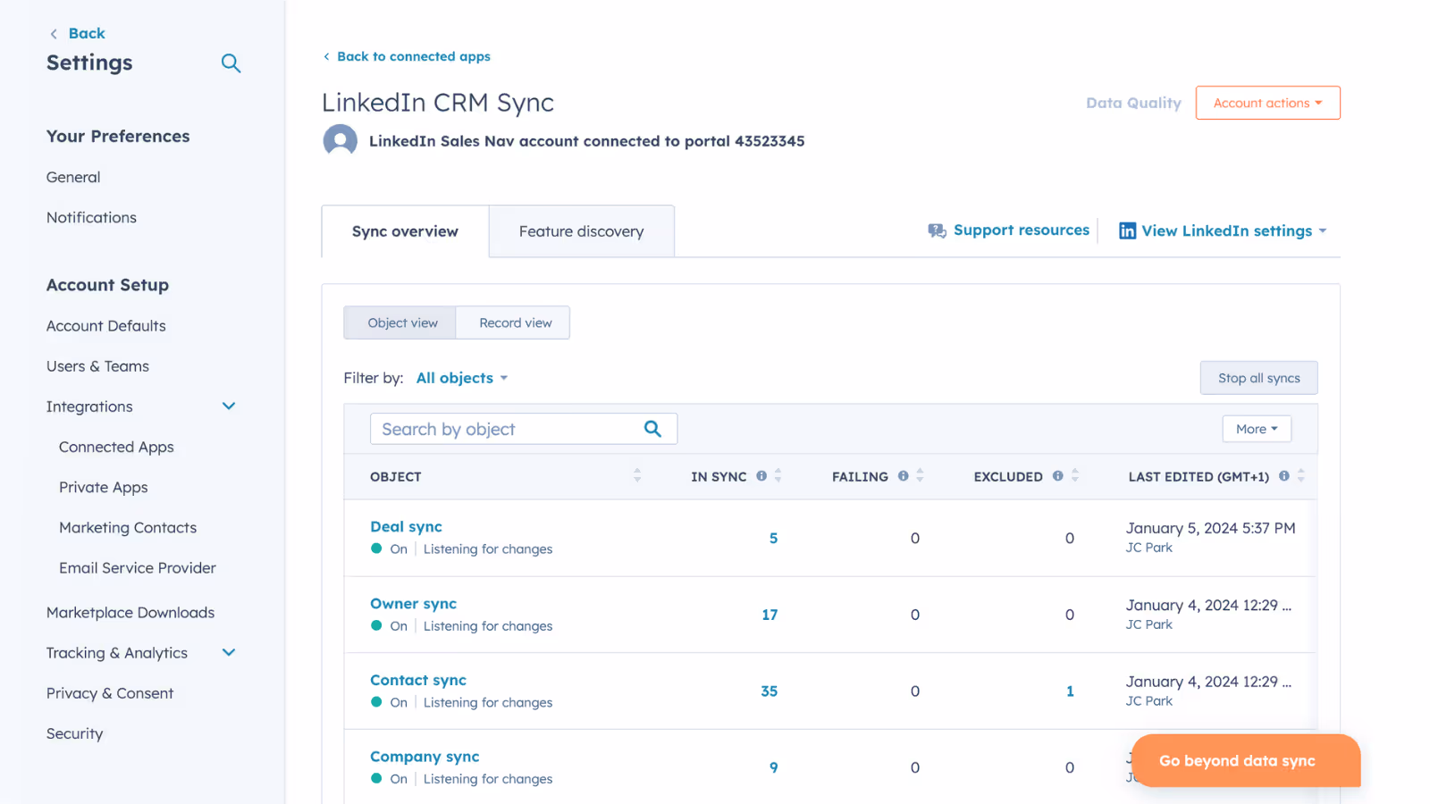This screenshot has height=804, width=1430.
Task: Click the search magnifier in object search
Action: [652, 429]
